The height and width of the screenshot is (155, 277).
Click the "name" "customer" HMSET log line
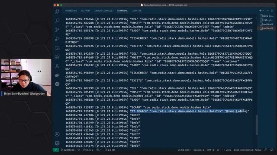pos(159,59)
